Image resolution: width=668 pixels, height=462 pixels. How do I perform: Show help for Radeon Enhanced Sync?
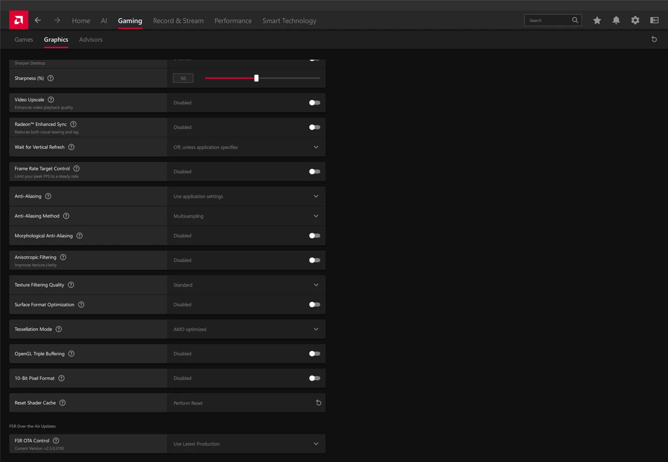[x=73, y=124]
